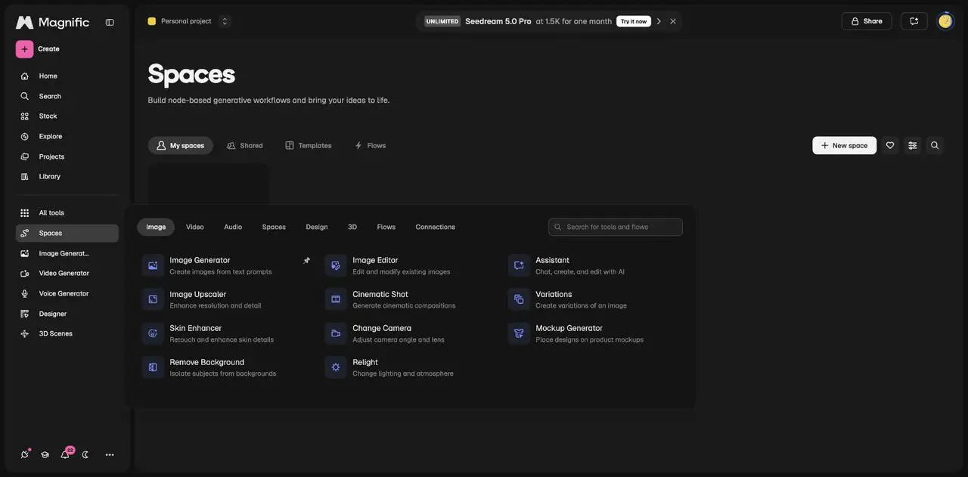Show All tools from sidebar
Viewport: 968px width, 477px height.
[67, 213]
